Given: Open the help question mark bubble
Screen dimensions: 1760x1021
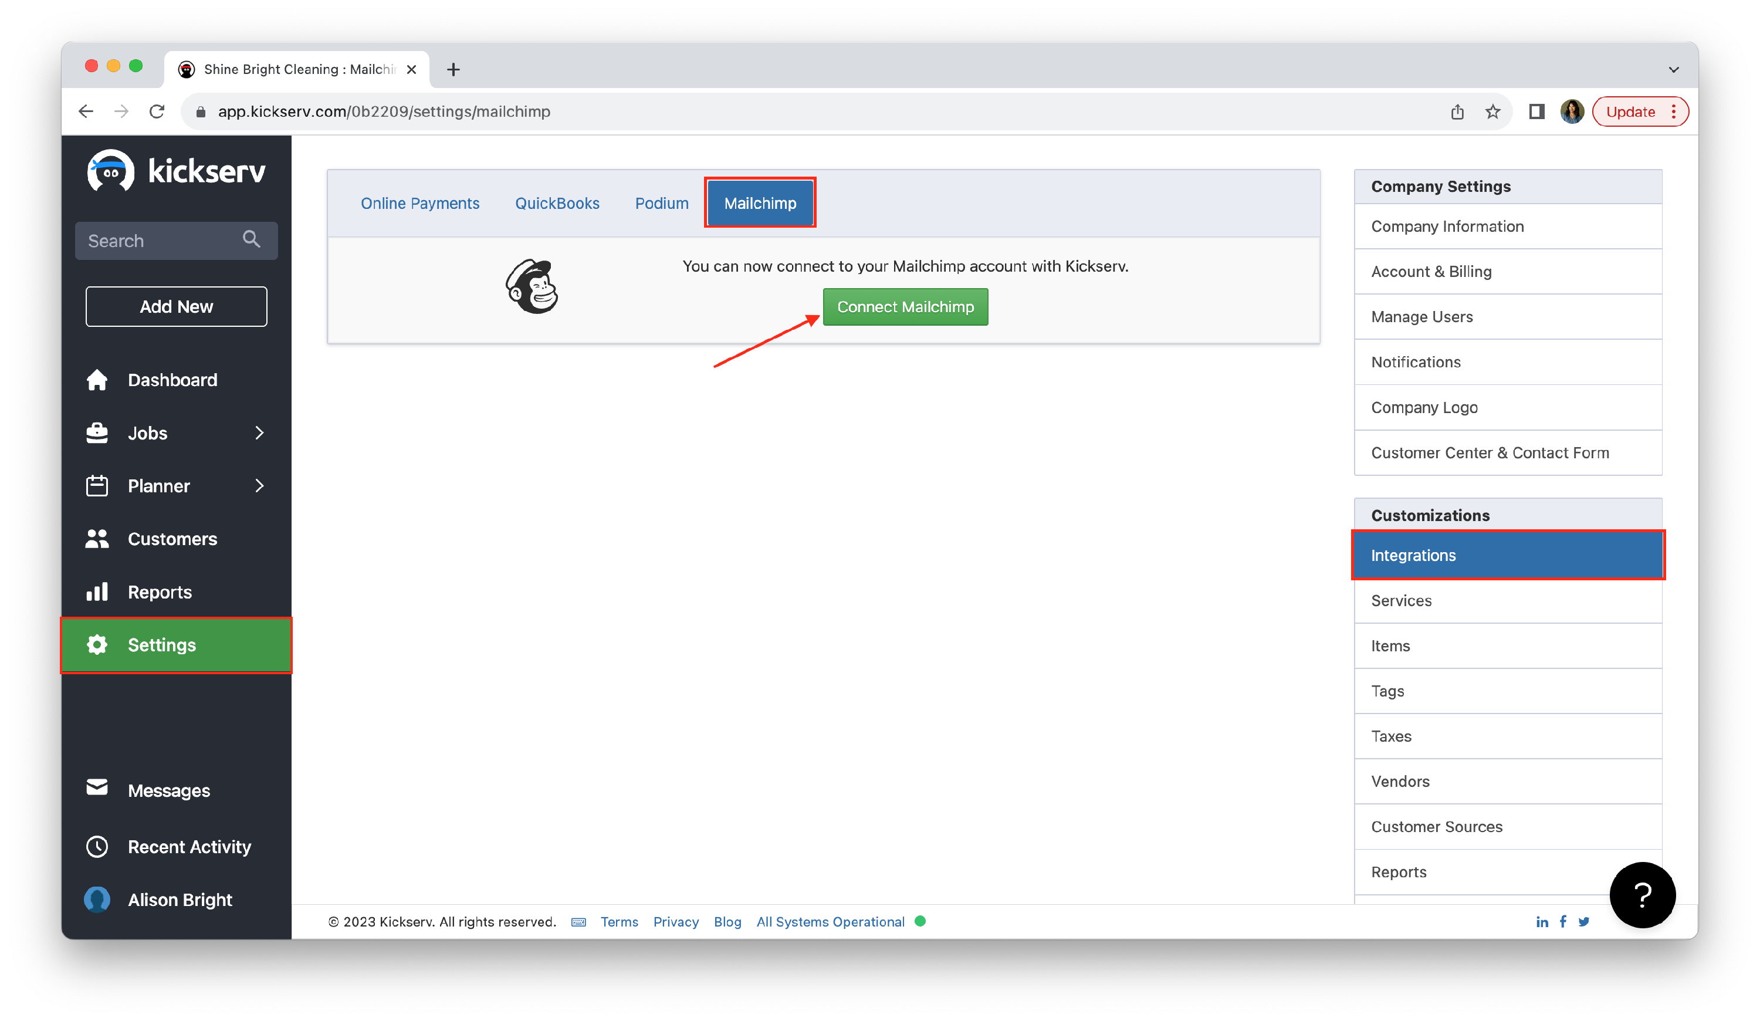Looking at the screenshot, I should [x=1641, y=895].
